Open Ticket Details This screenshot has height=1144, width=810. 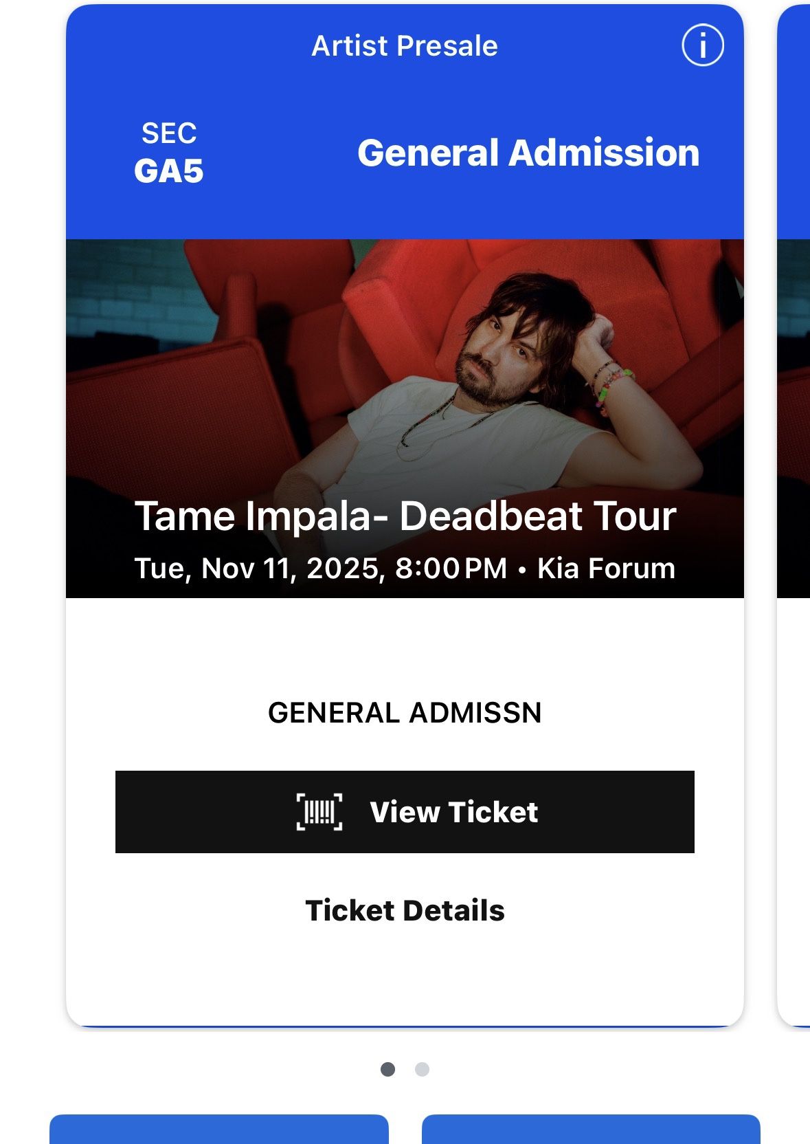pyautogui.click(x=405, y=910)
